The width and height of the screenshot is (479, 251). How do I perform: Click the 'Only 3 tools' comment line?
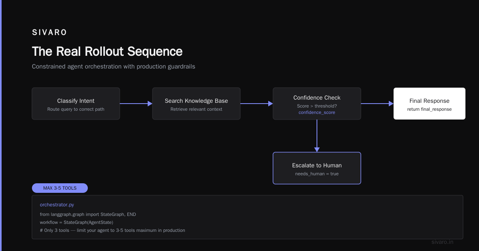(x=113, y=230)
